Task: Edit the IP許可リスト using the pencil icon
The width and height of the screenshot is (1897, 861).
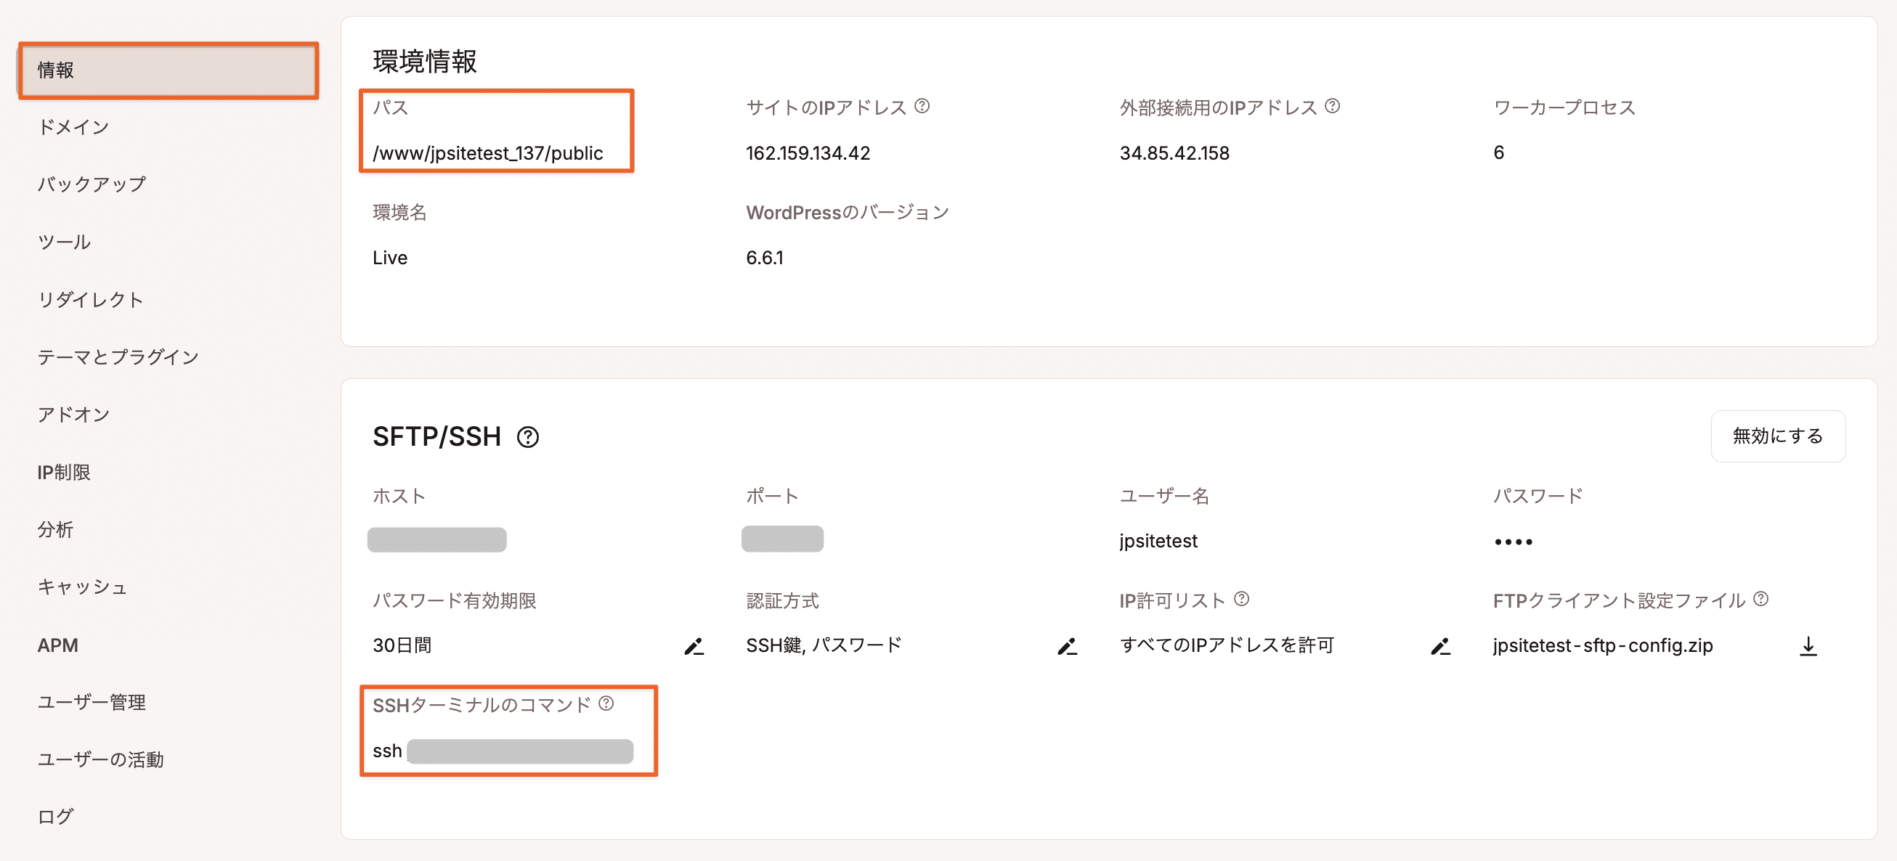Action: pyautogui.click(x=1439, y=647)
